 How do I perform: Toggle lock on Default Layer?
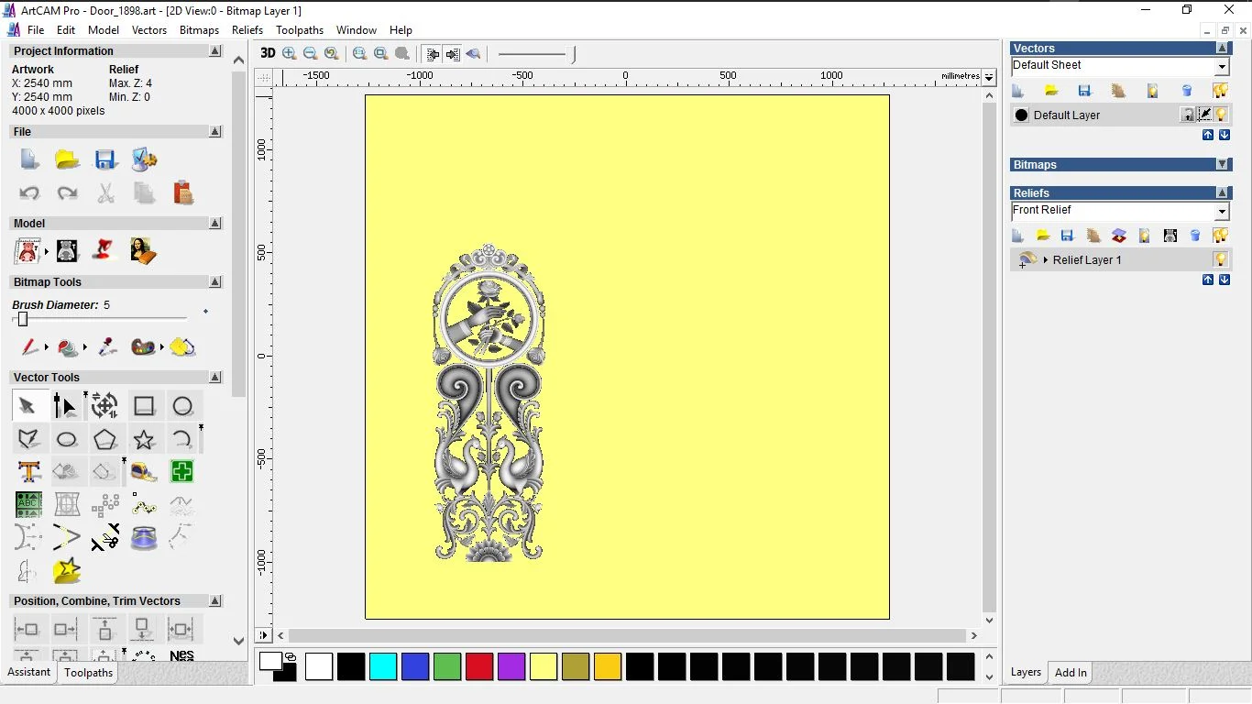coord(1187,115)
